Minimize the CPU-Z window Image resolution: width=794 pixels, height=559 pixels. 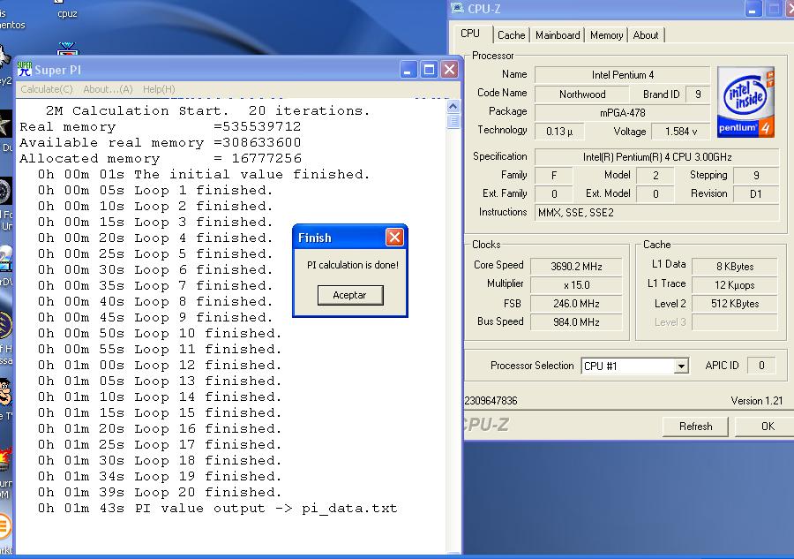(753, 9)
